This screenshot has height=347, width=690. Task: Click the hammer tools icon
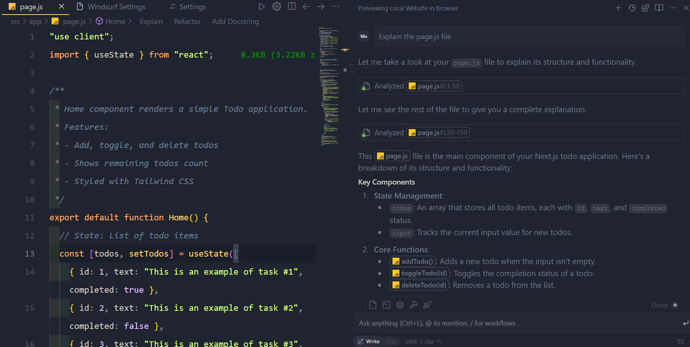pyautogui.click(x=414, y=305)
